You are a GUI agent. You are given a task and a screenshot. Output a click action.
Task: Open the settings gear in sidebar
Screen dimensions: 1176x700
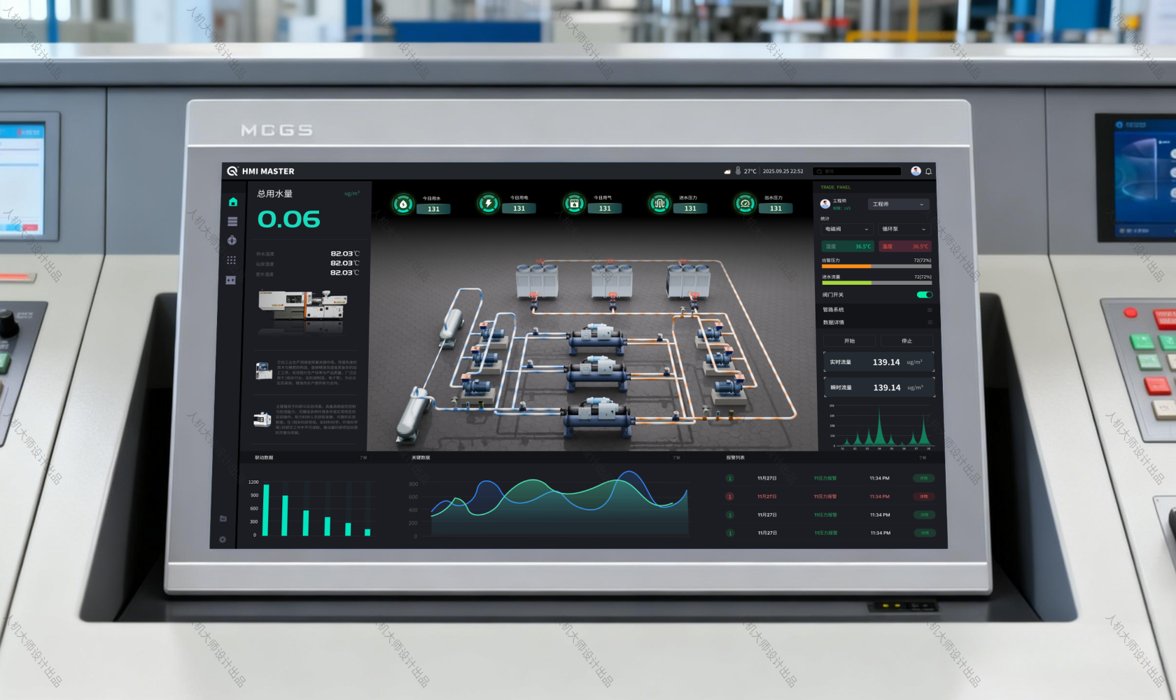(x=223, y=540)
